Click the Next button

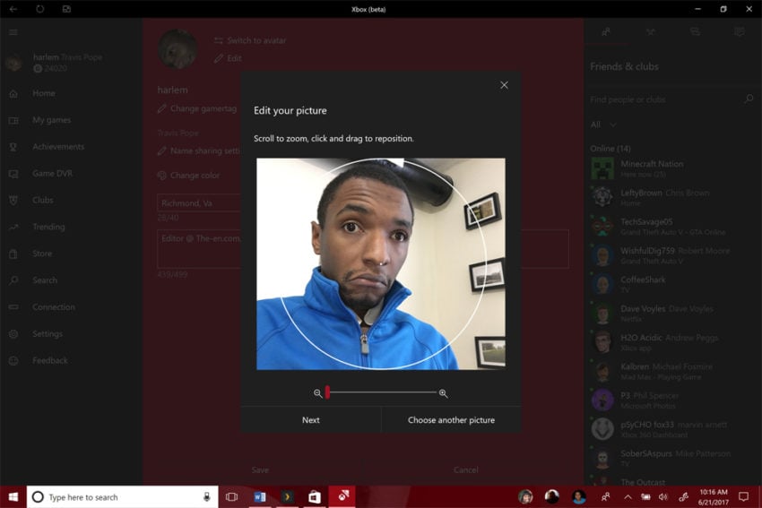click(x=311, y=419)
